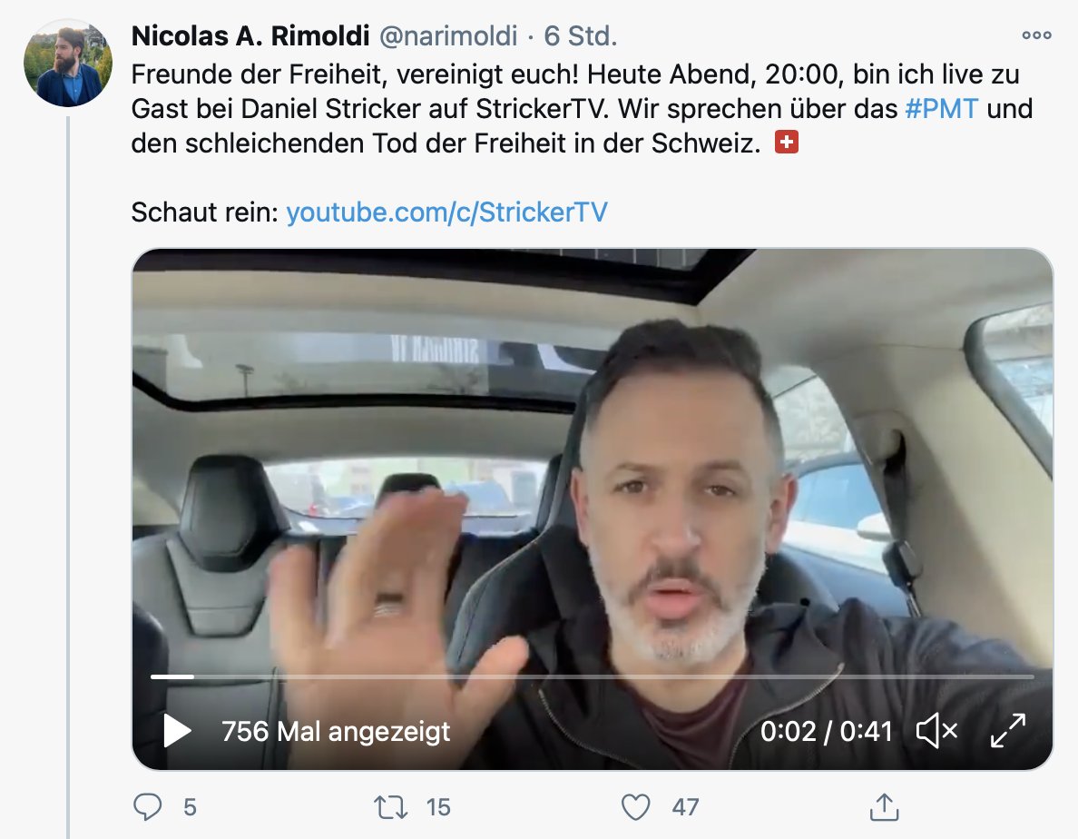Expand video to fullscreen
Viewport: 1078px width, 839px height.
[1008, 730]
